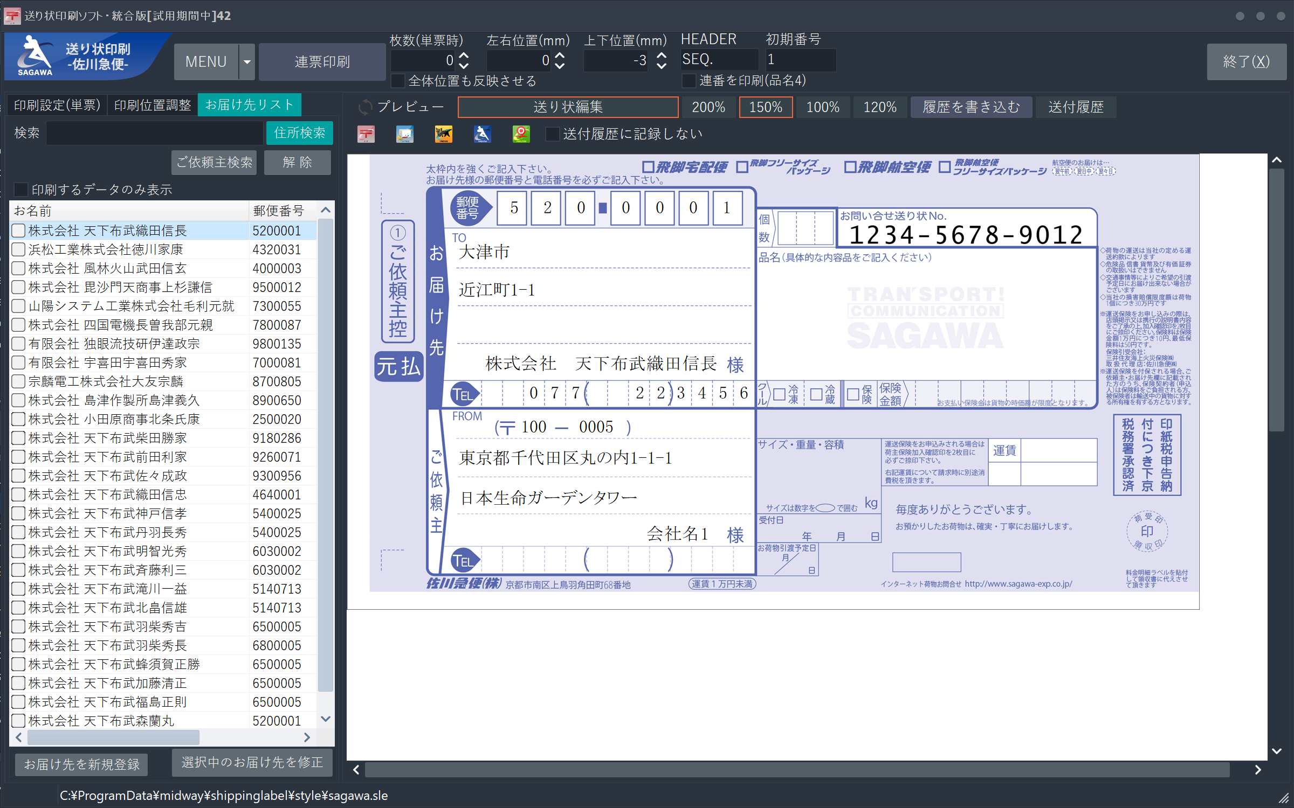Click postal code 9500012 in the list
This screenshot has height=808, width=1294.
tap(277, 287)
